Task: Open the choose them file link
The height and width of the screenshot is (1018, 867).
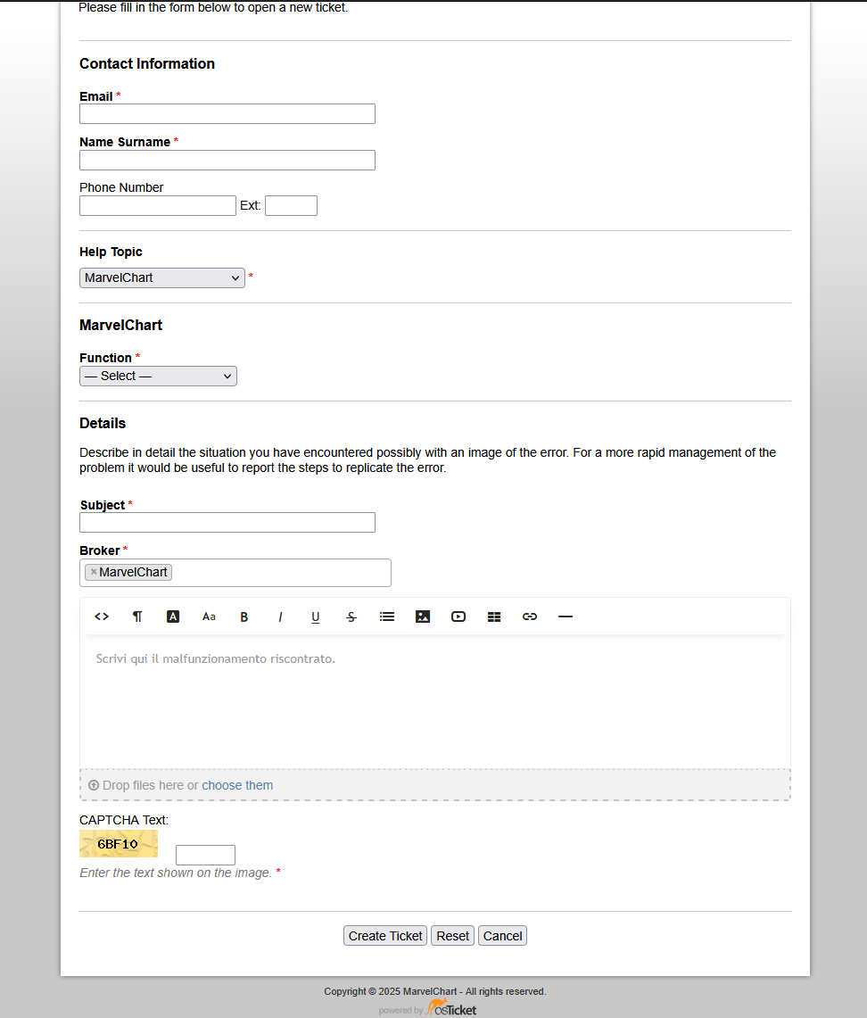Action: (x=237, y=785)
